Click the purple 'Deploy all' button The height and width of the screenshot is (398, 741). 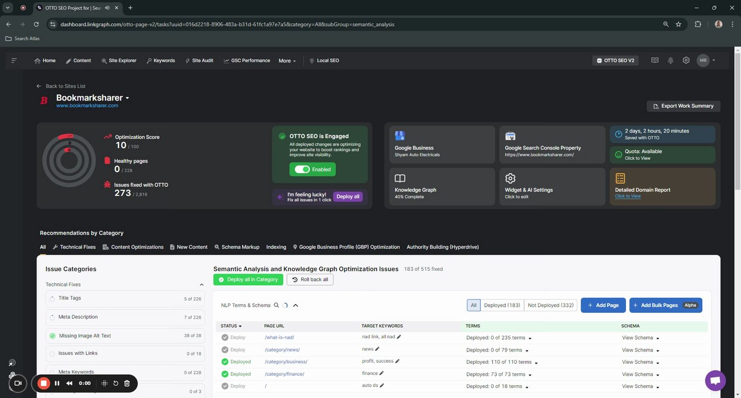tap(348, 197)
